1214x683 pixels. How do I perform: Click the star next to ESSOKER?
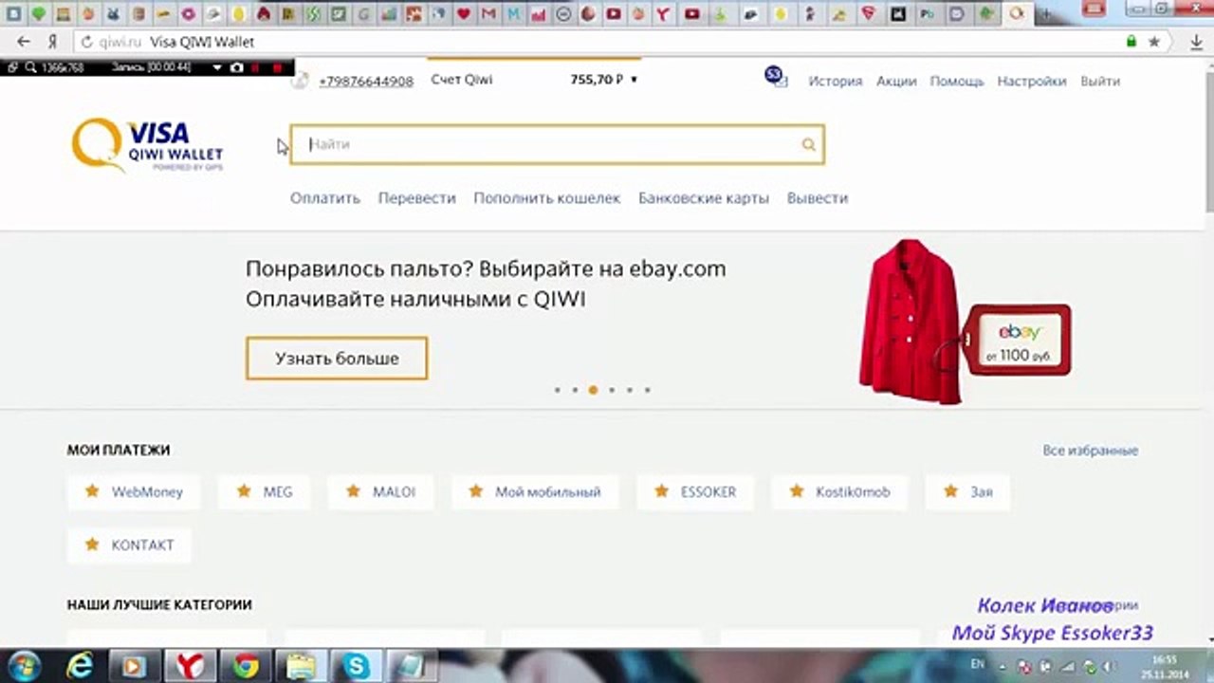click(661, 491)
